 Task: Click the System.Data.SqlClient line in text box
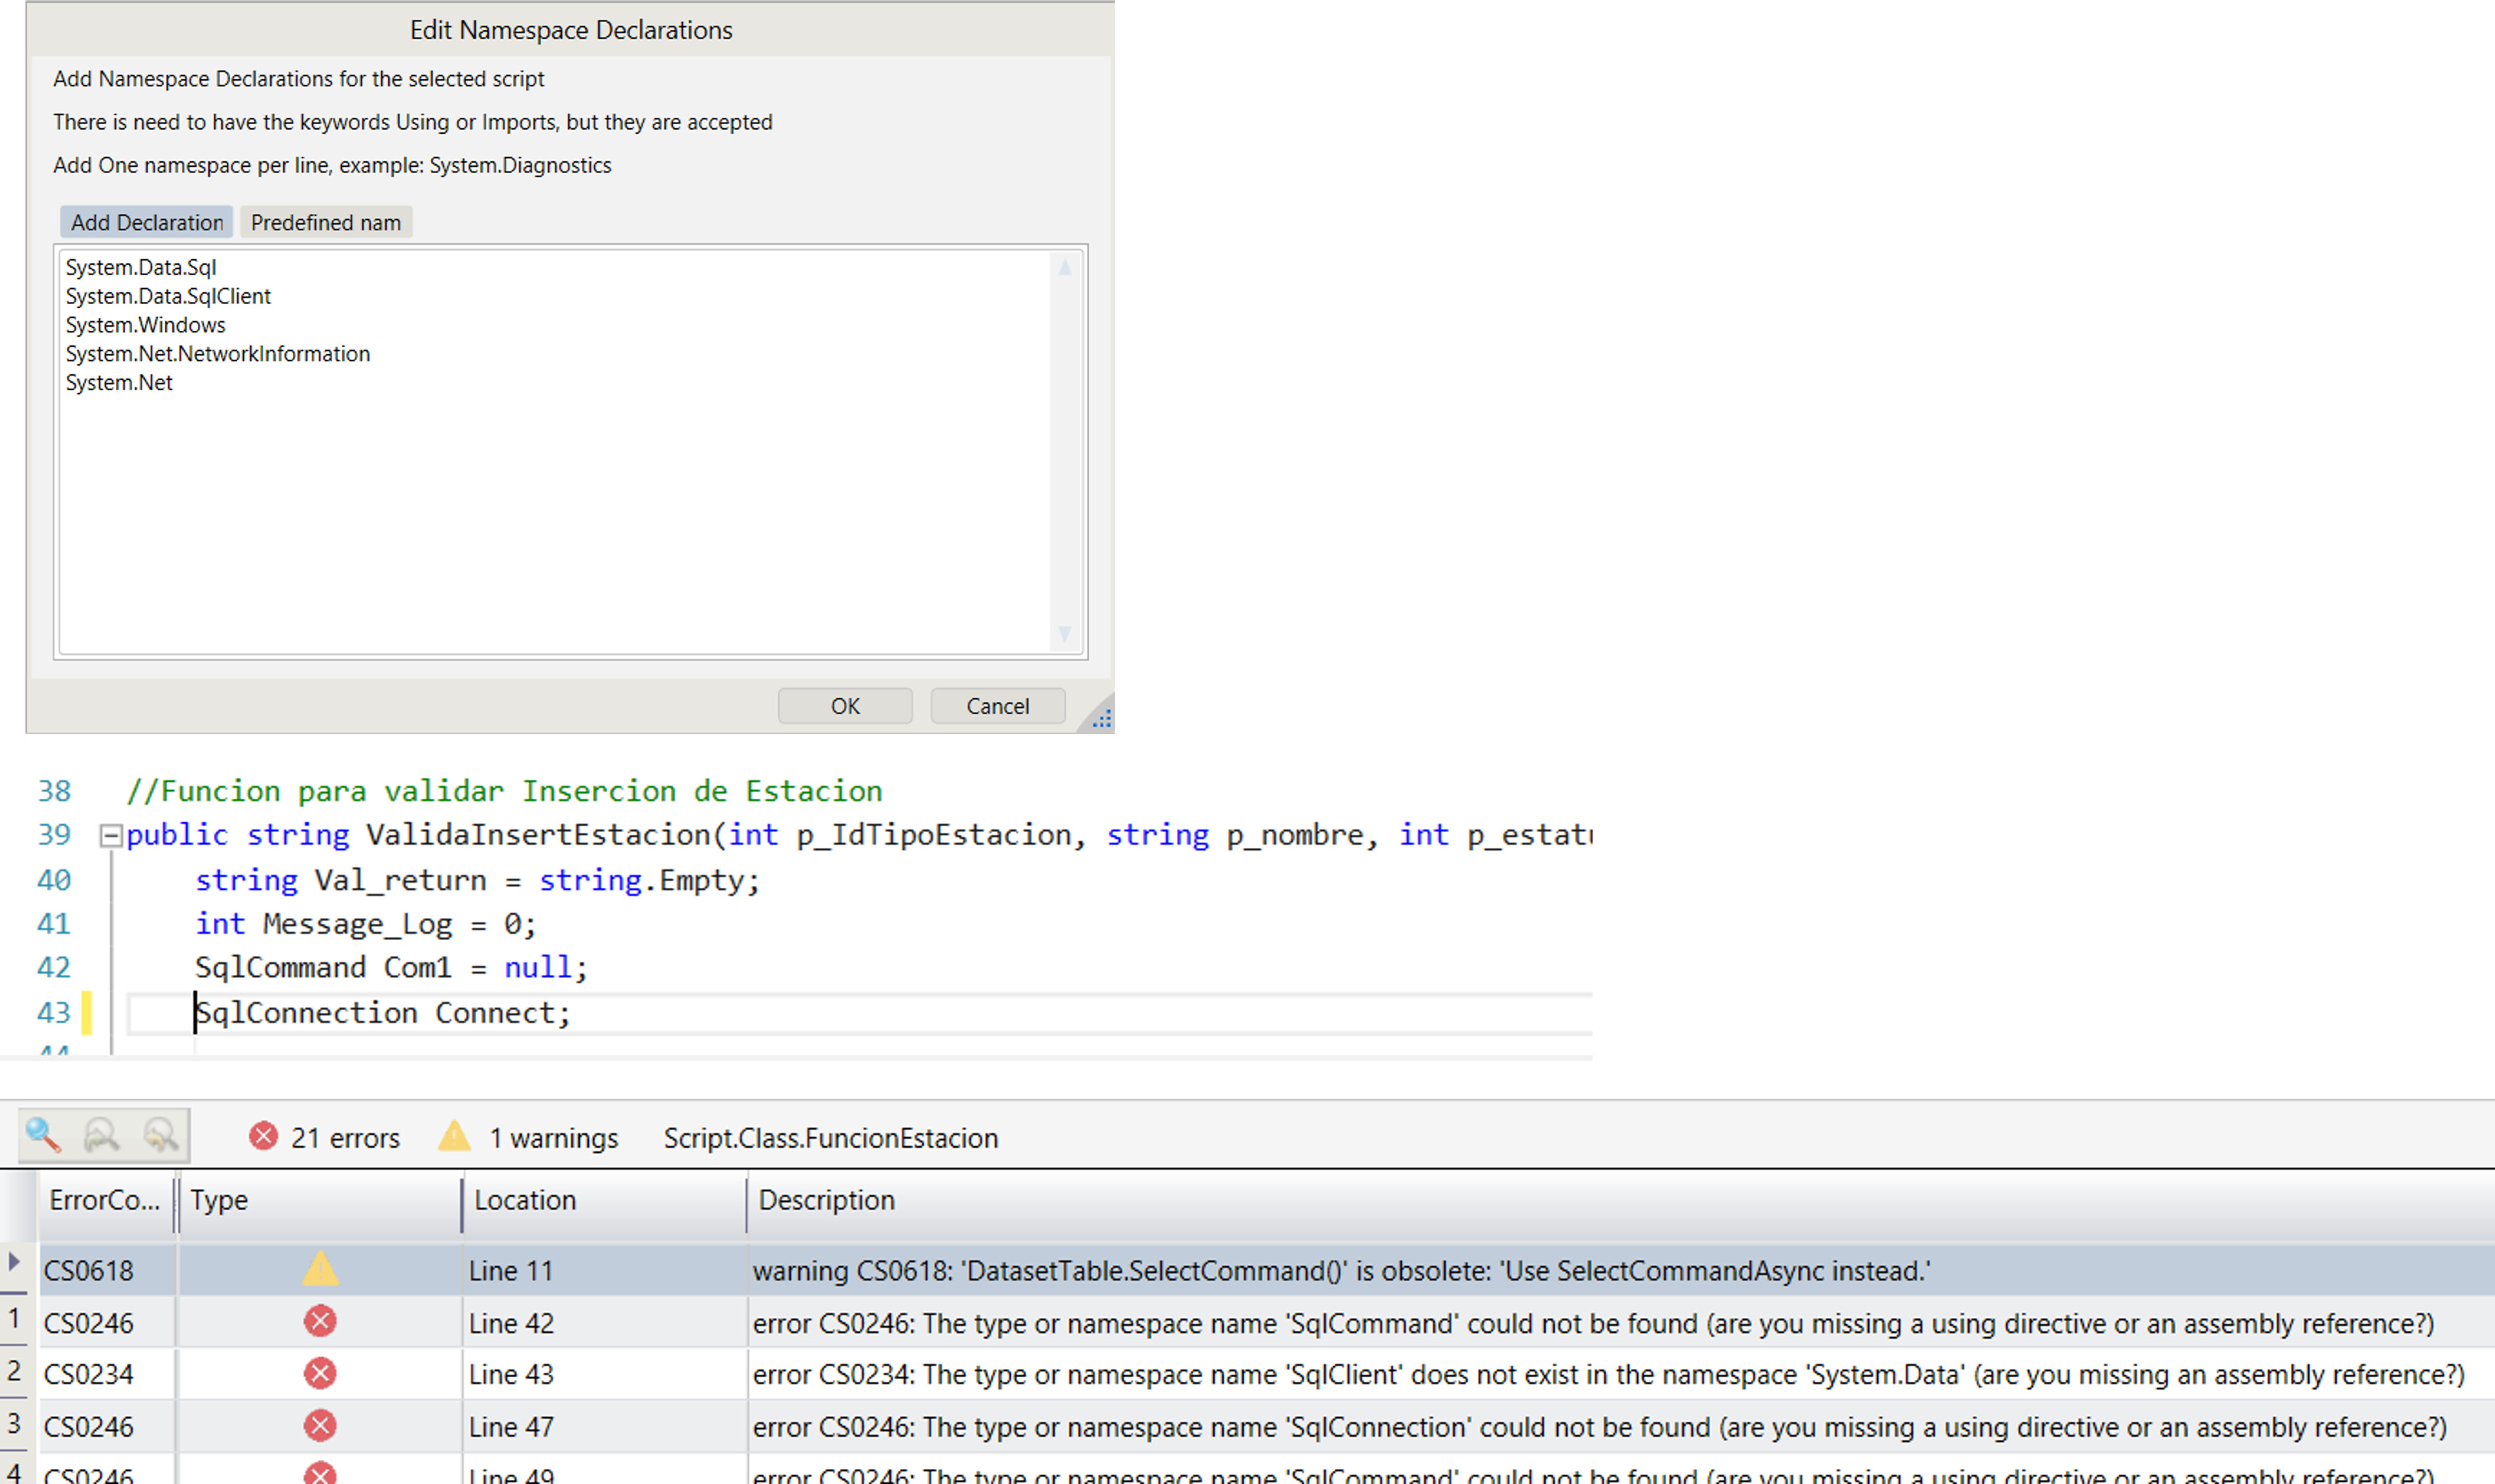[x=168, y=297]
